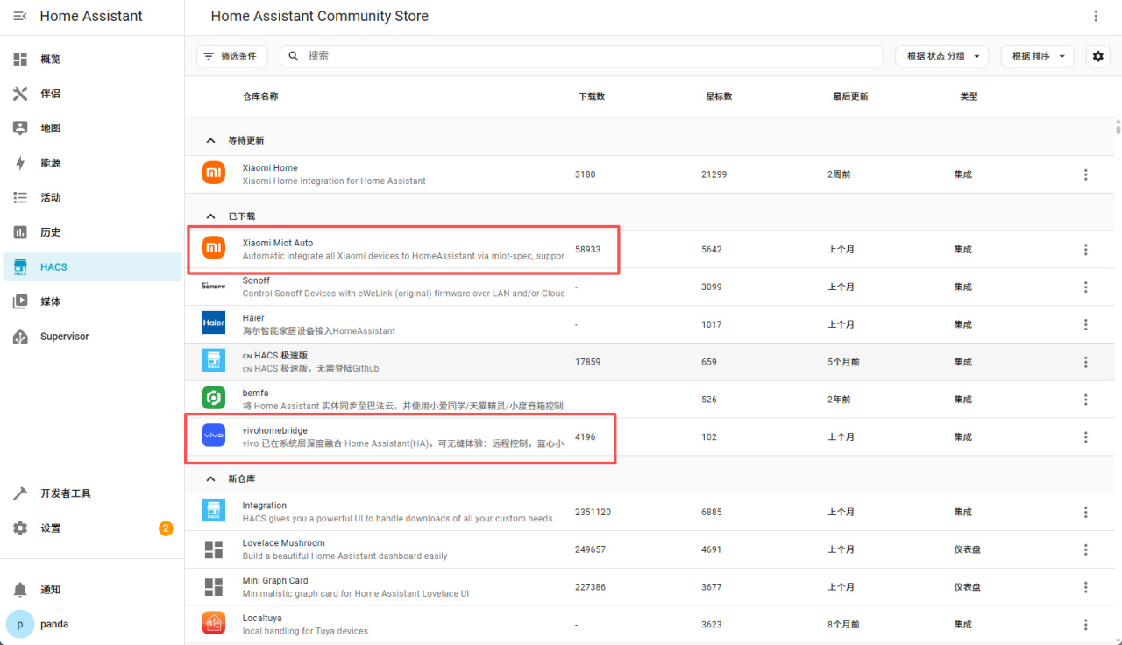Click the Xiaomi Miot Auto logo icon
The height and width of the screenshot is (645, 1122).
[213, 249]
